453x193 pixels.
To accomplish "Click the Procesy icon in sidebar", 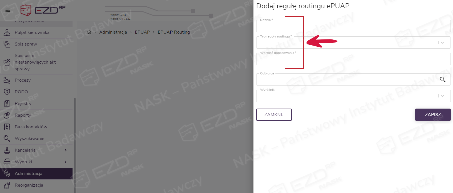I will [7, 80].
